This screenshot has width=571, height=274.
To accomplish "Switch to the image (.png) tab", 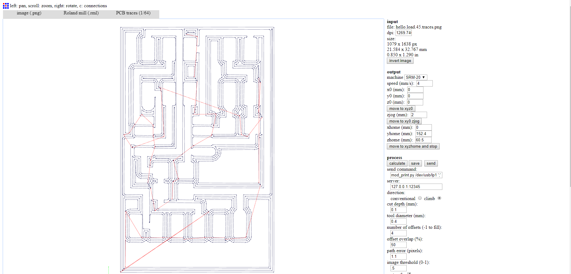I will coord(29,13).
